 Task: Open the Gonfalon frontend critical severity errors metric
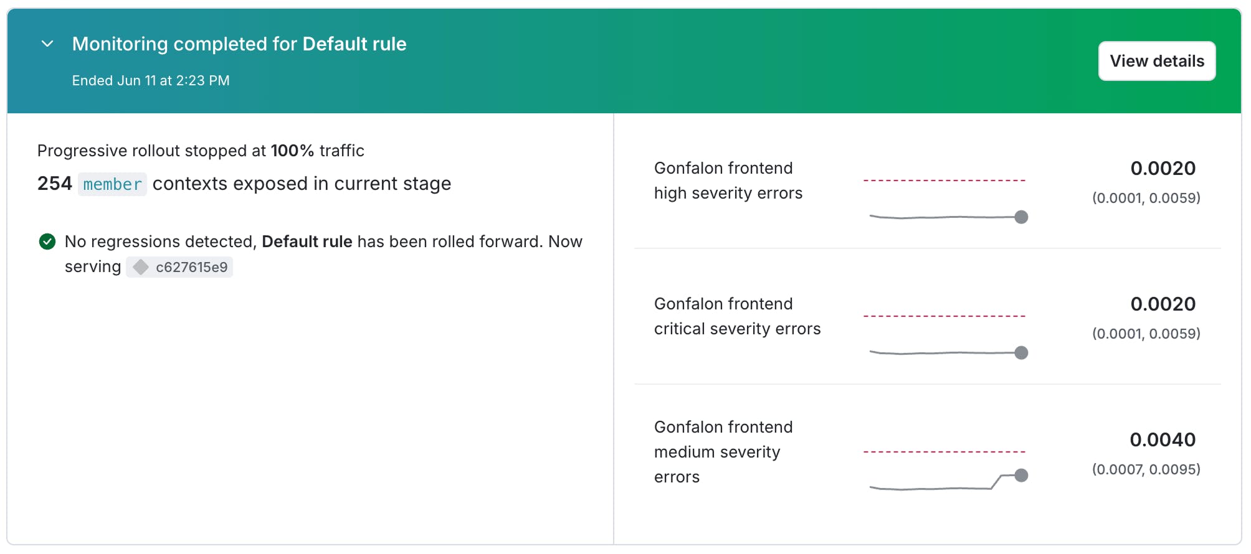pos(738,316)
